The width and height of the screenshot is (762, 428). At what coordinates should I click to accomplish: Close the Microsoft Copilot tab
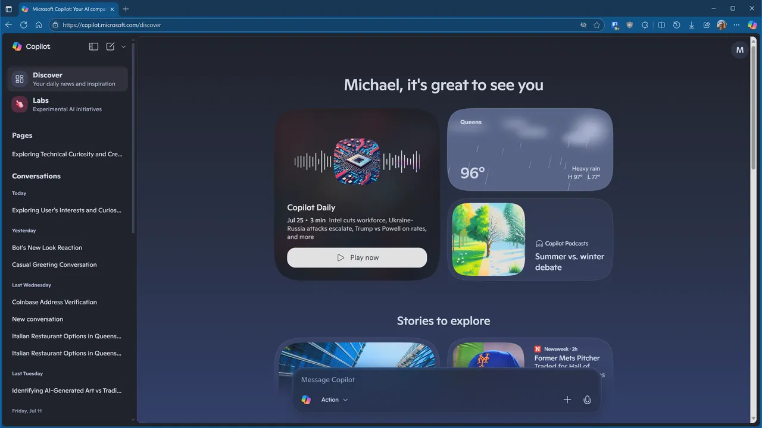coord(113,9)
